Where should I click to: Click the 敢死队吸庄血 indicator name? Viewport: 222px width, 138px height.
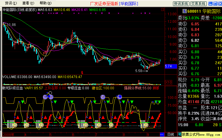pos(13,88)
